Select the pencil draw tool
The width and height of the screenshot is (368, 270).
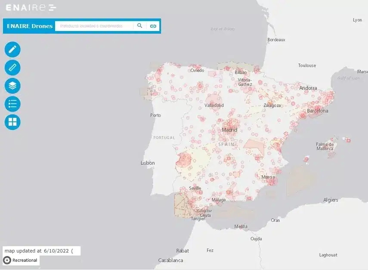[x=12, y=50]
